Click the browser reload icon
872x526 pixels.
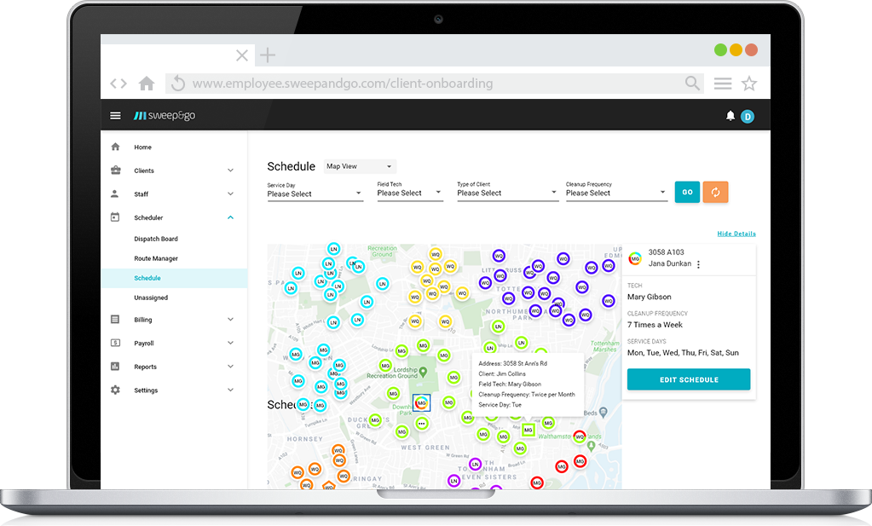pos(177,84)
